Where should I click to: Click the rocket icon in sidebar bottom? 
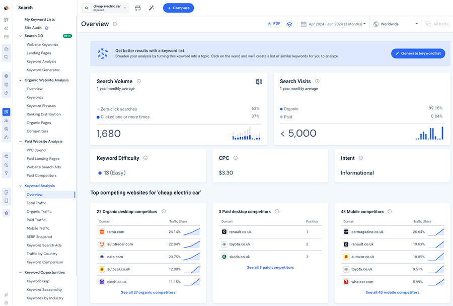click(x=7, y=295)
